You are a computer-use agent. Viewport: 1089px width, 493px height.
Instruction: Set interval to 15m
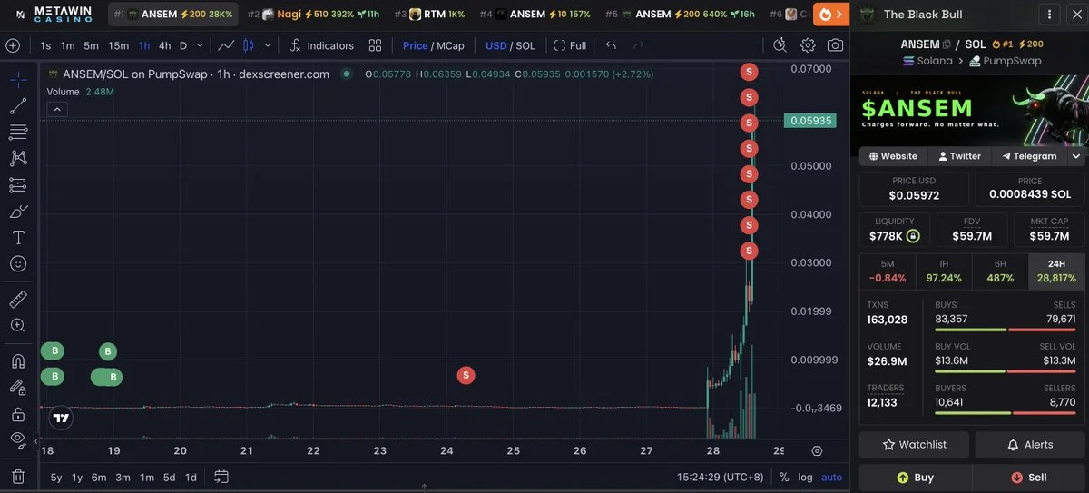click(118, 45)
